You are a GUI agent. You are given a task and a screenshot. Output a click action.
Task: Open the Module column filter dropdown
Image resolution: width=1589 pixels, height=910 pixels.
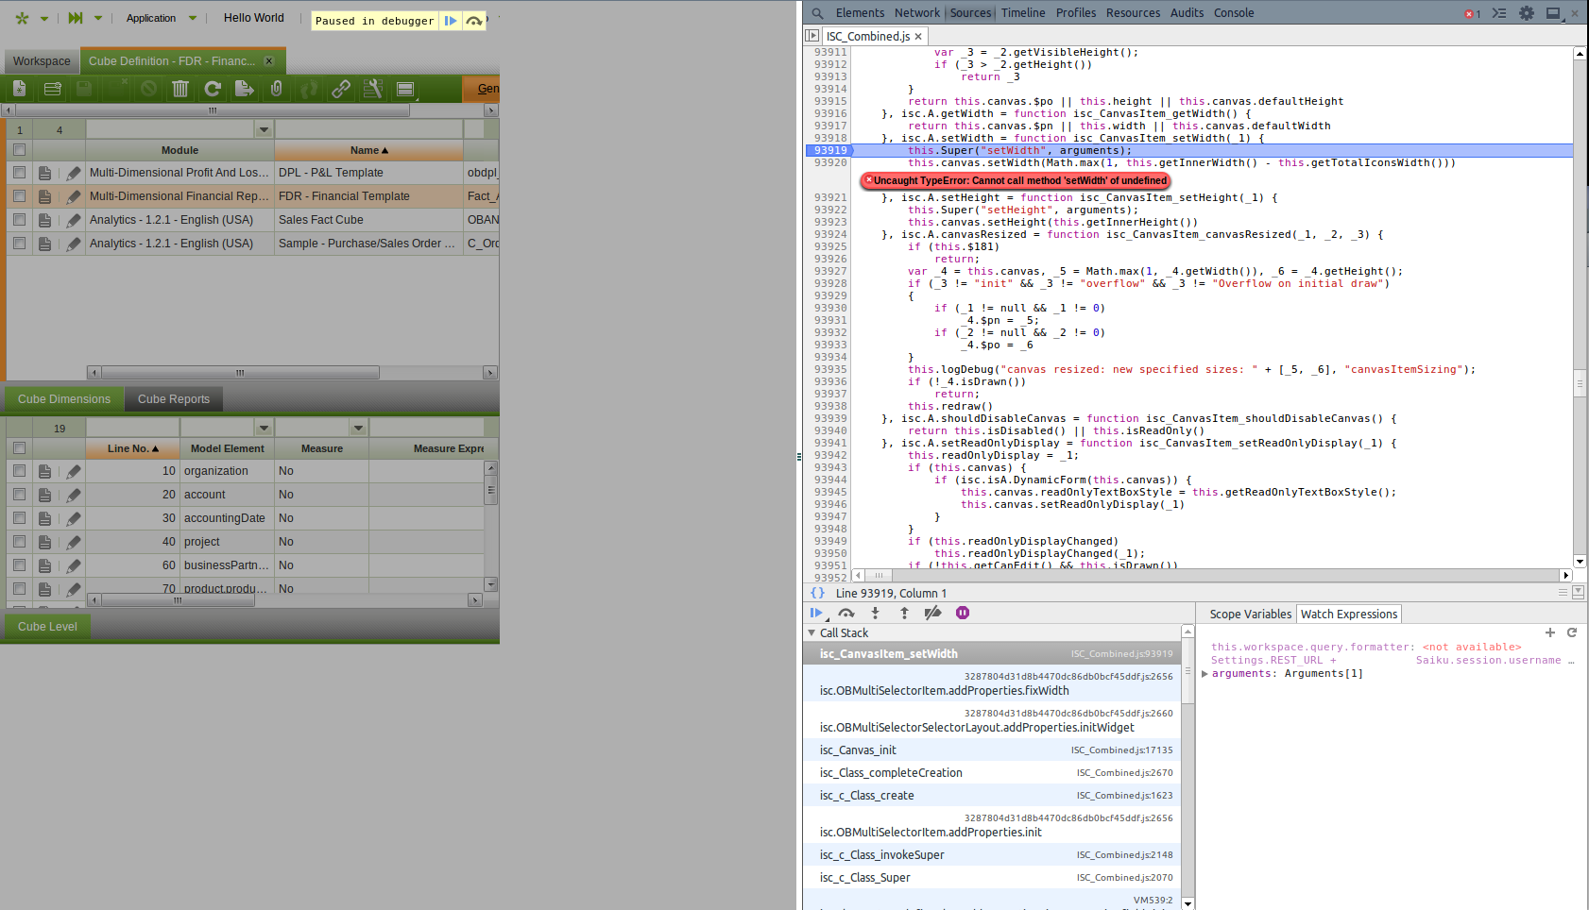coord(264,129)
